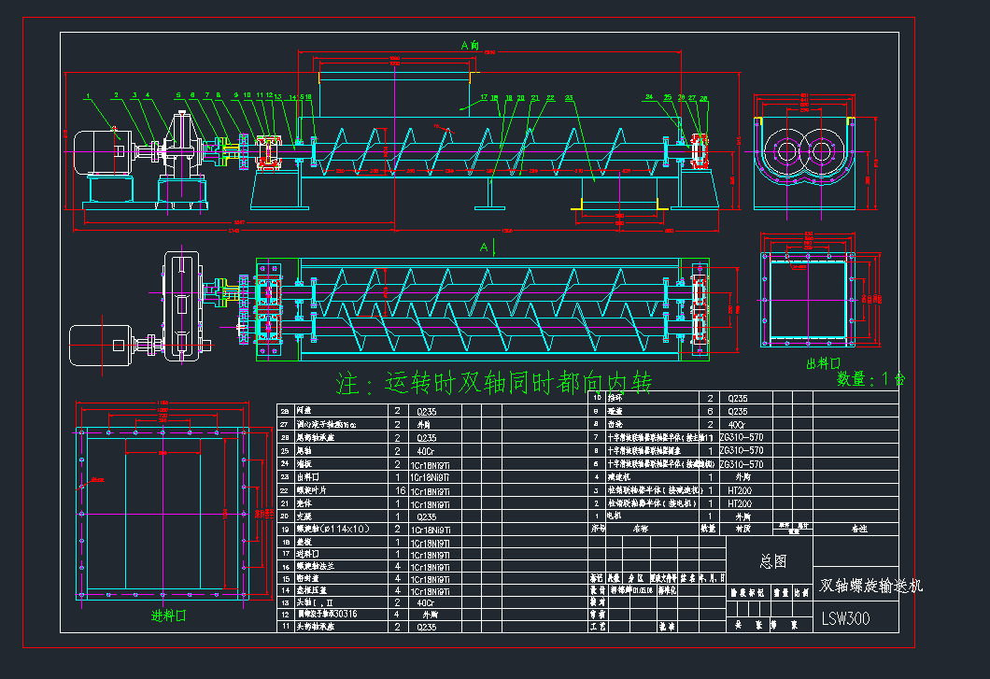Select the motor in the top plan view
This screenshot has height=679, width=990.
101,344
